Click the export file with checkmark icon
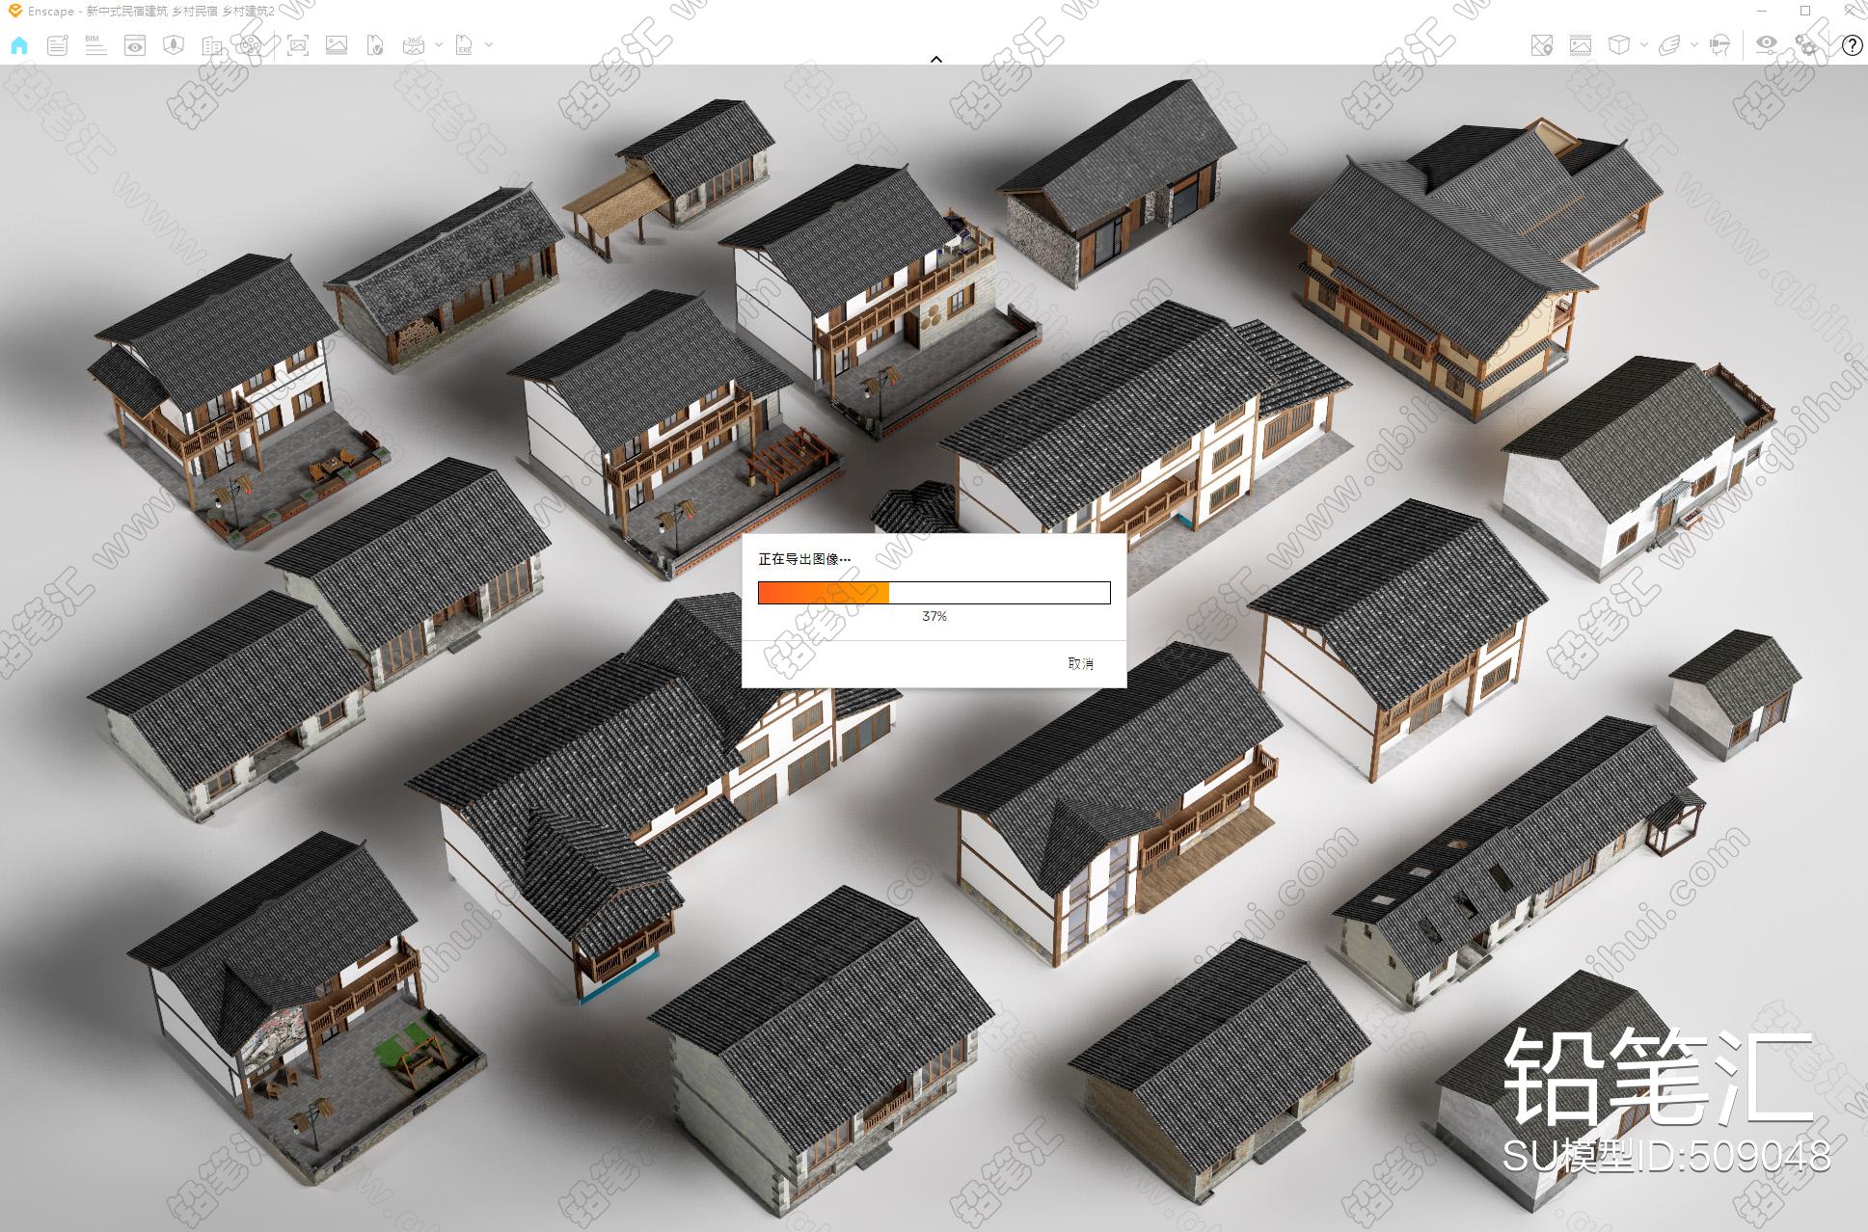 pyautogui.click(x=375, y=45)
